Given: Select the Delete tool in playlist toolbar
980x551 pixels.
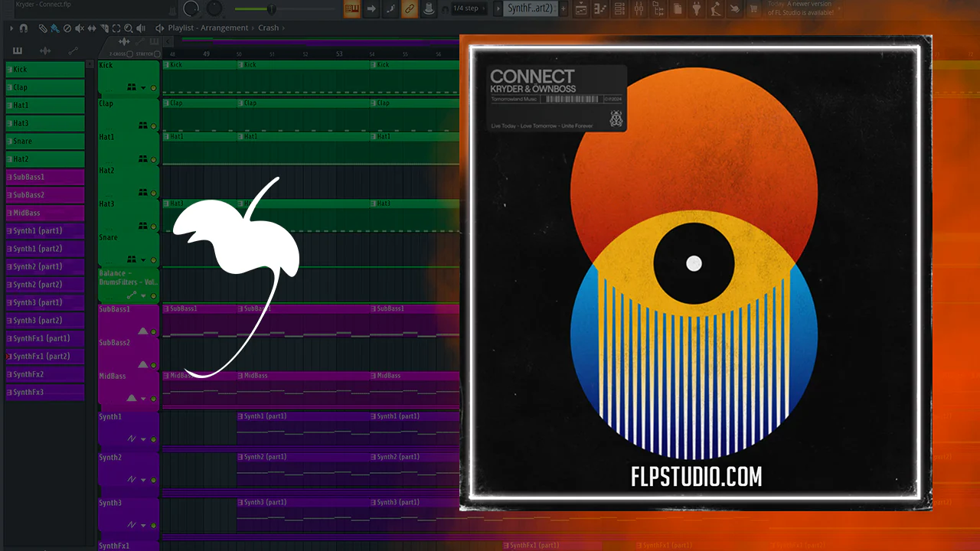Looking at the screenshot, I should click(x=67, y=28).
